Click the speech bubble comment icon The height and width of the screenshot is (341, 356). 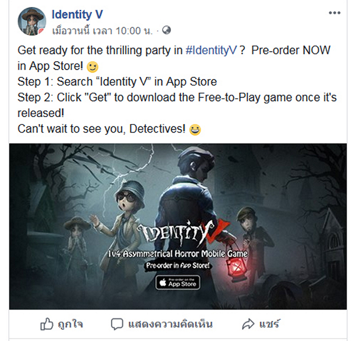pos(117,324)
